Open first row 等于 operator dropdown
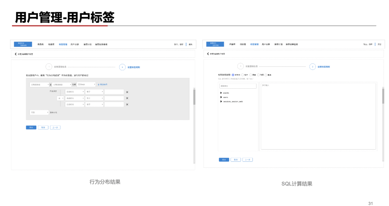The height and width of the screenshot is (206, 389). tap(94, 92)
